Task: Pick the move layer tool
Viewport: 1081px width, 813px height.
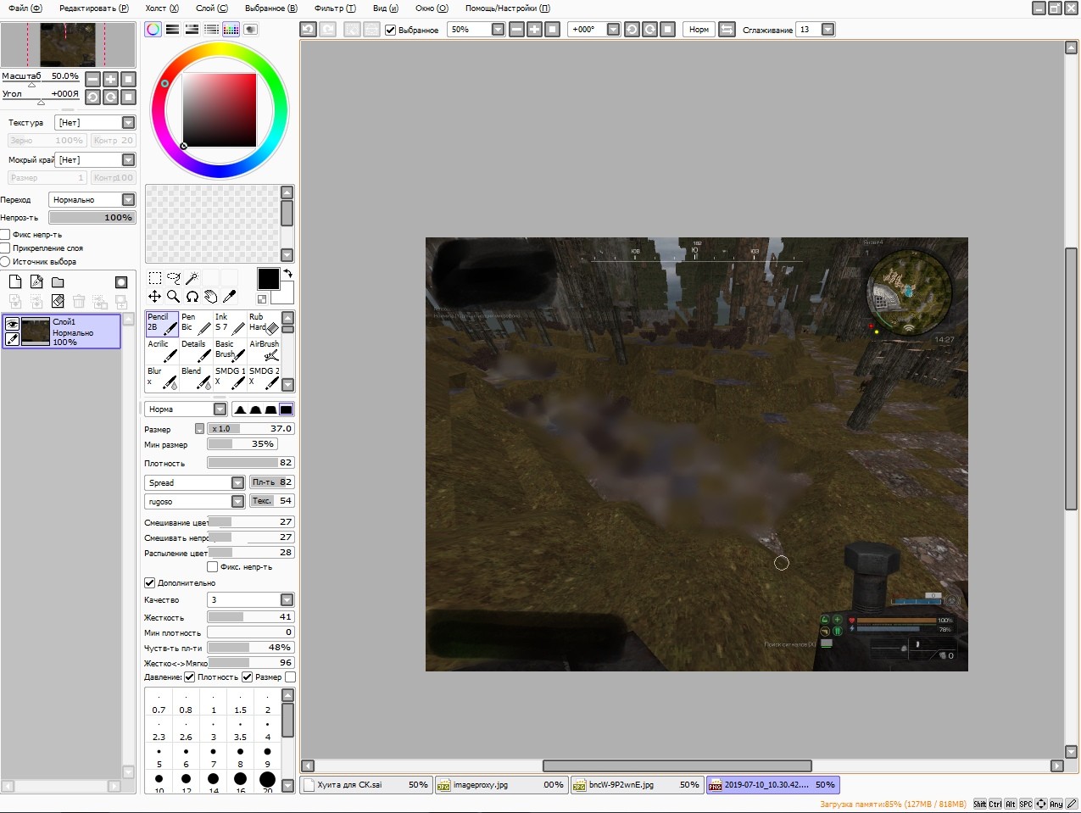Action: [154, 297]
